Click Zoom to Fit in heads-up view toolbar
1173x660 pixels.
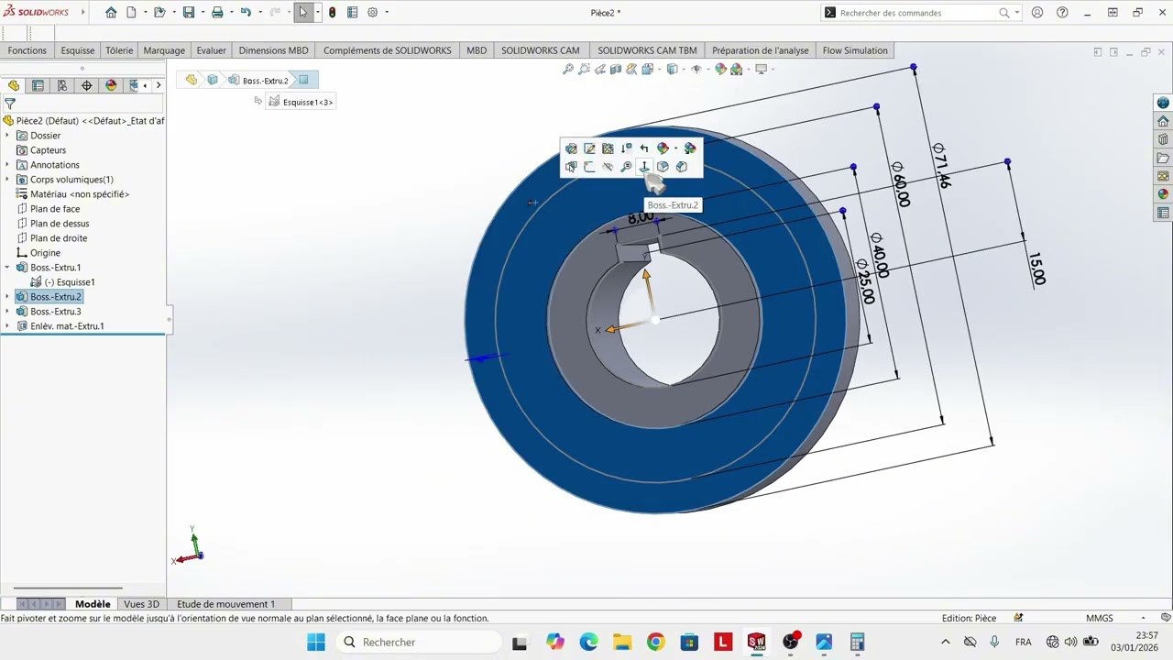pyautogui.click(x=568, y=69)
